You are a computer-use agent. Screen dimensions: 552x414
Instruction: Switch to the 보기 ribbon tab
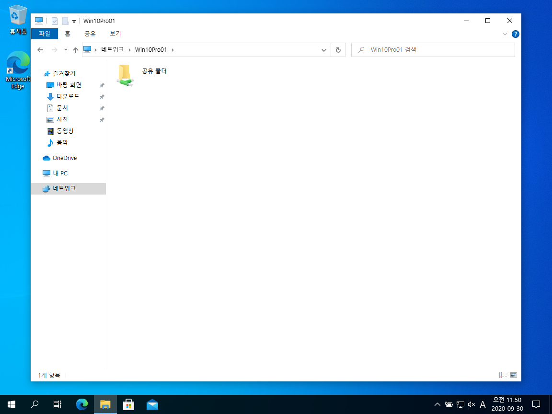pos(115,34)
